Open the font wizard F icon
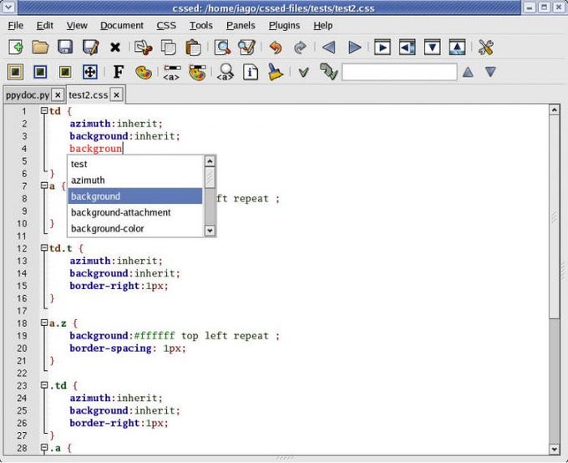568x463 pixels. pyautogui.click(x=119, y=72)
